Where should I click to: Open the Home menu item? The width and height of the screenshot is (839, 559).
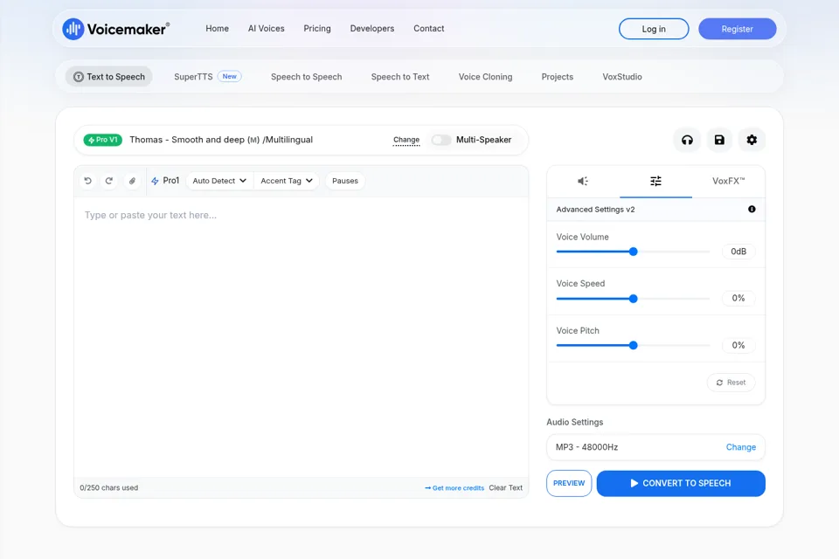(218, 28)
